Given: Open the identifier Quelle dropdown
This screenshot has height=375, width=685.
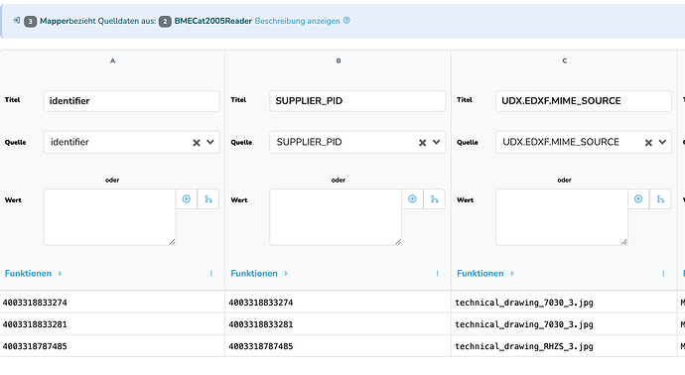Looking at the screenshot, I should click(x=210, y=142).
